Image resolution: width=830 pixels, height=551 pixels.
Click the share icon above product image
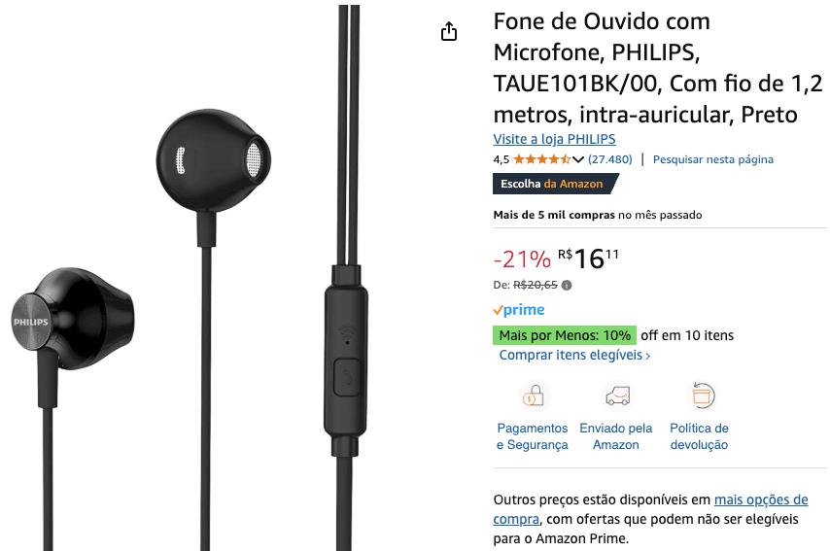click(x=449, y=31)
